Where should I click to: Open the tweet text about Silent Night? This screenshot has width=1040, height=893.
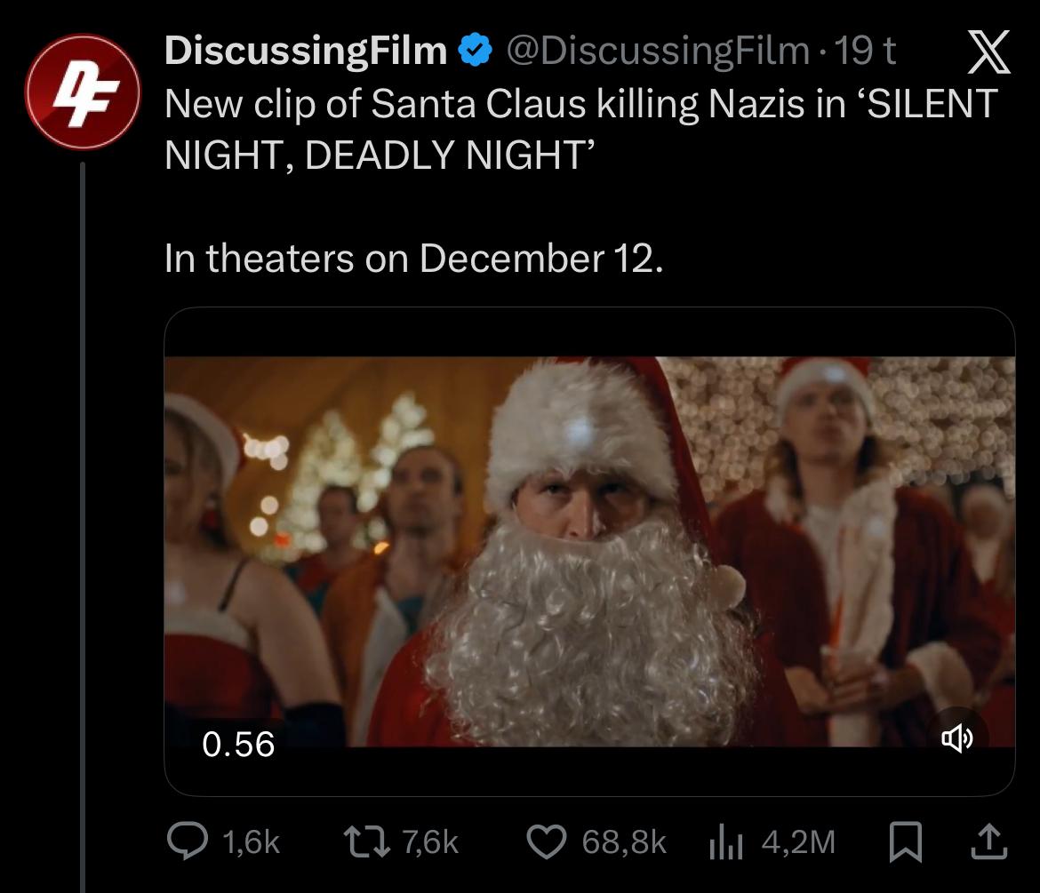pos(578,131)
